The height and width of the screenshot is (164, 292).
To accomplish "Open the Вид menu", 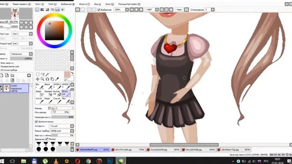I will pos(98,4).
